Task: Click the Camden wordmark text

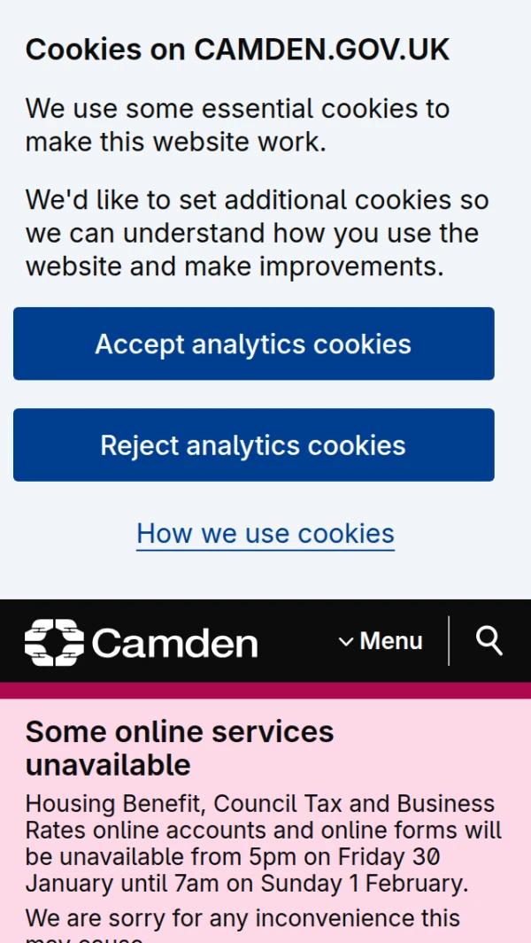Action: (x=174, y=643)
